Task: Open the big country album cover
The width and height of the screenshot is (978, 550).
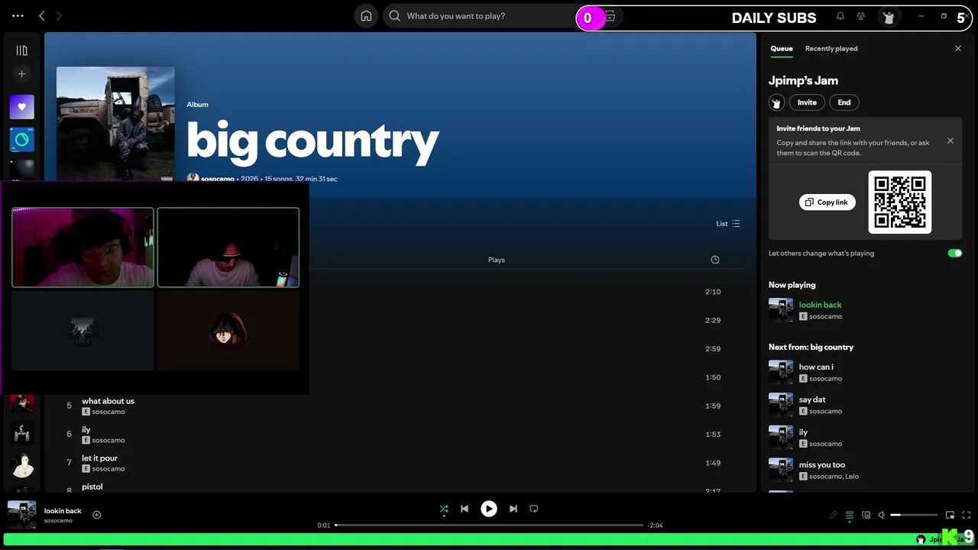Action: pos(115,125)
